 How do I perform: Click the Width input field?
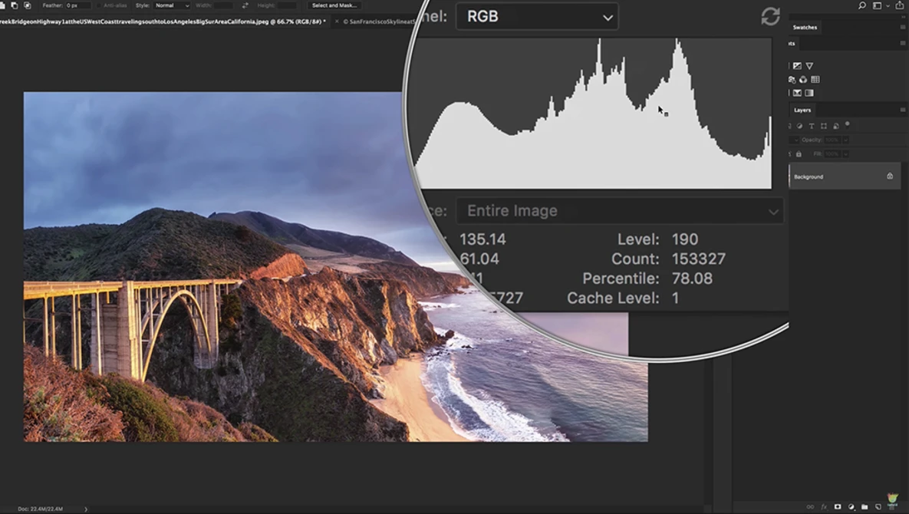pos(225,5)
